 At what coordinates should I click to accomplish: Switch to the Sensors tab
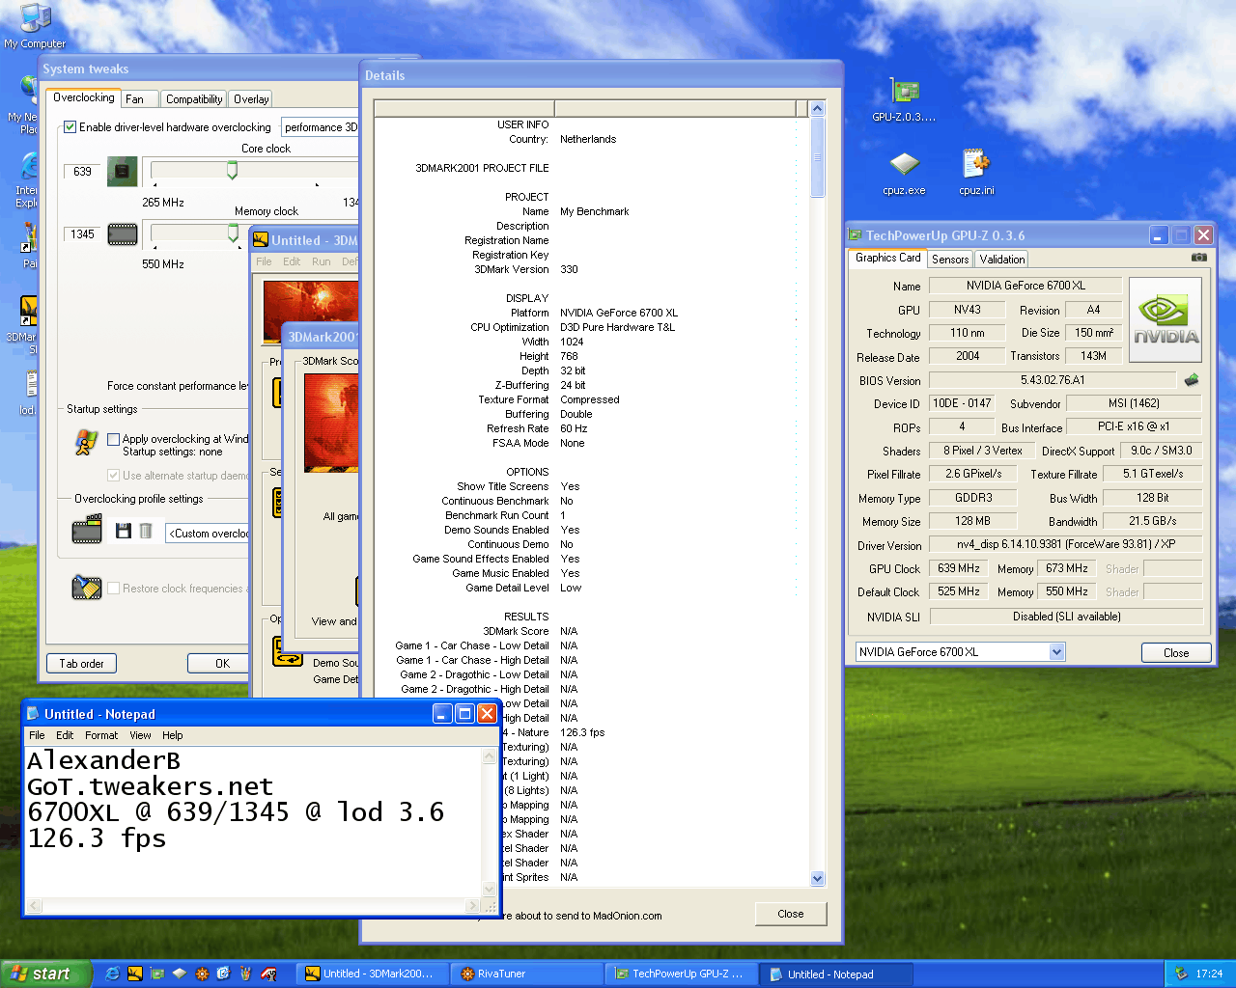tap(949, 260)
